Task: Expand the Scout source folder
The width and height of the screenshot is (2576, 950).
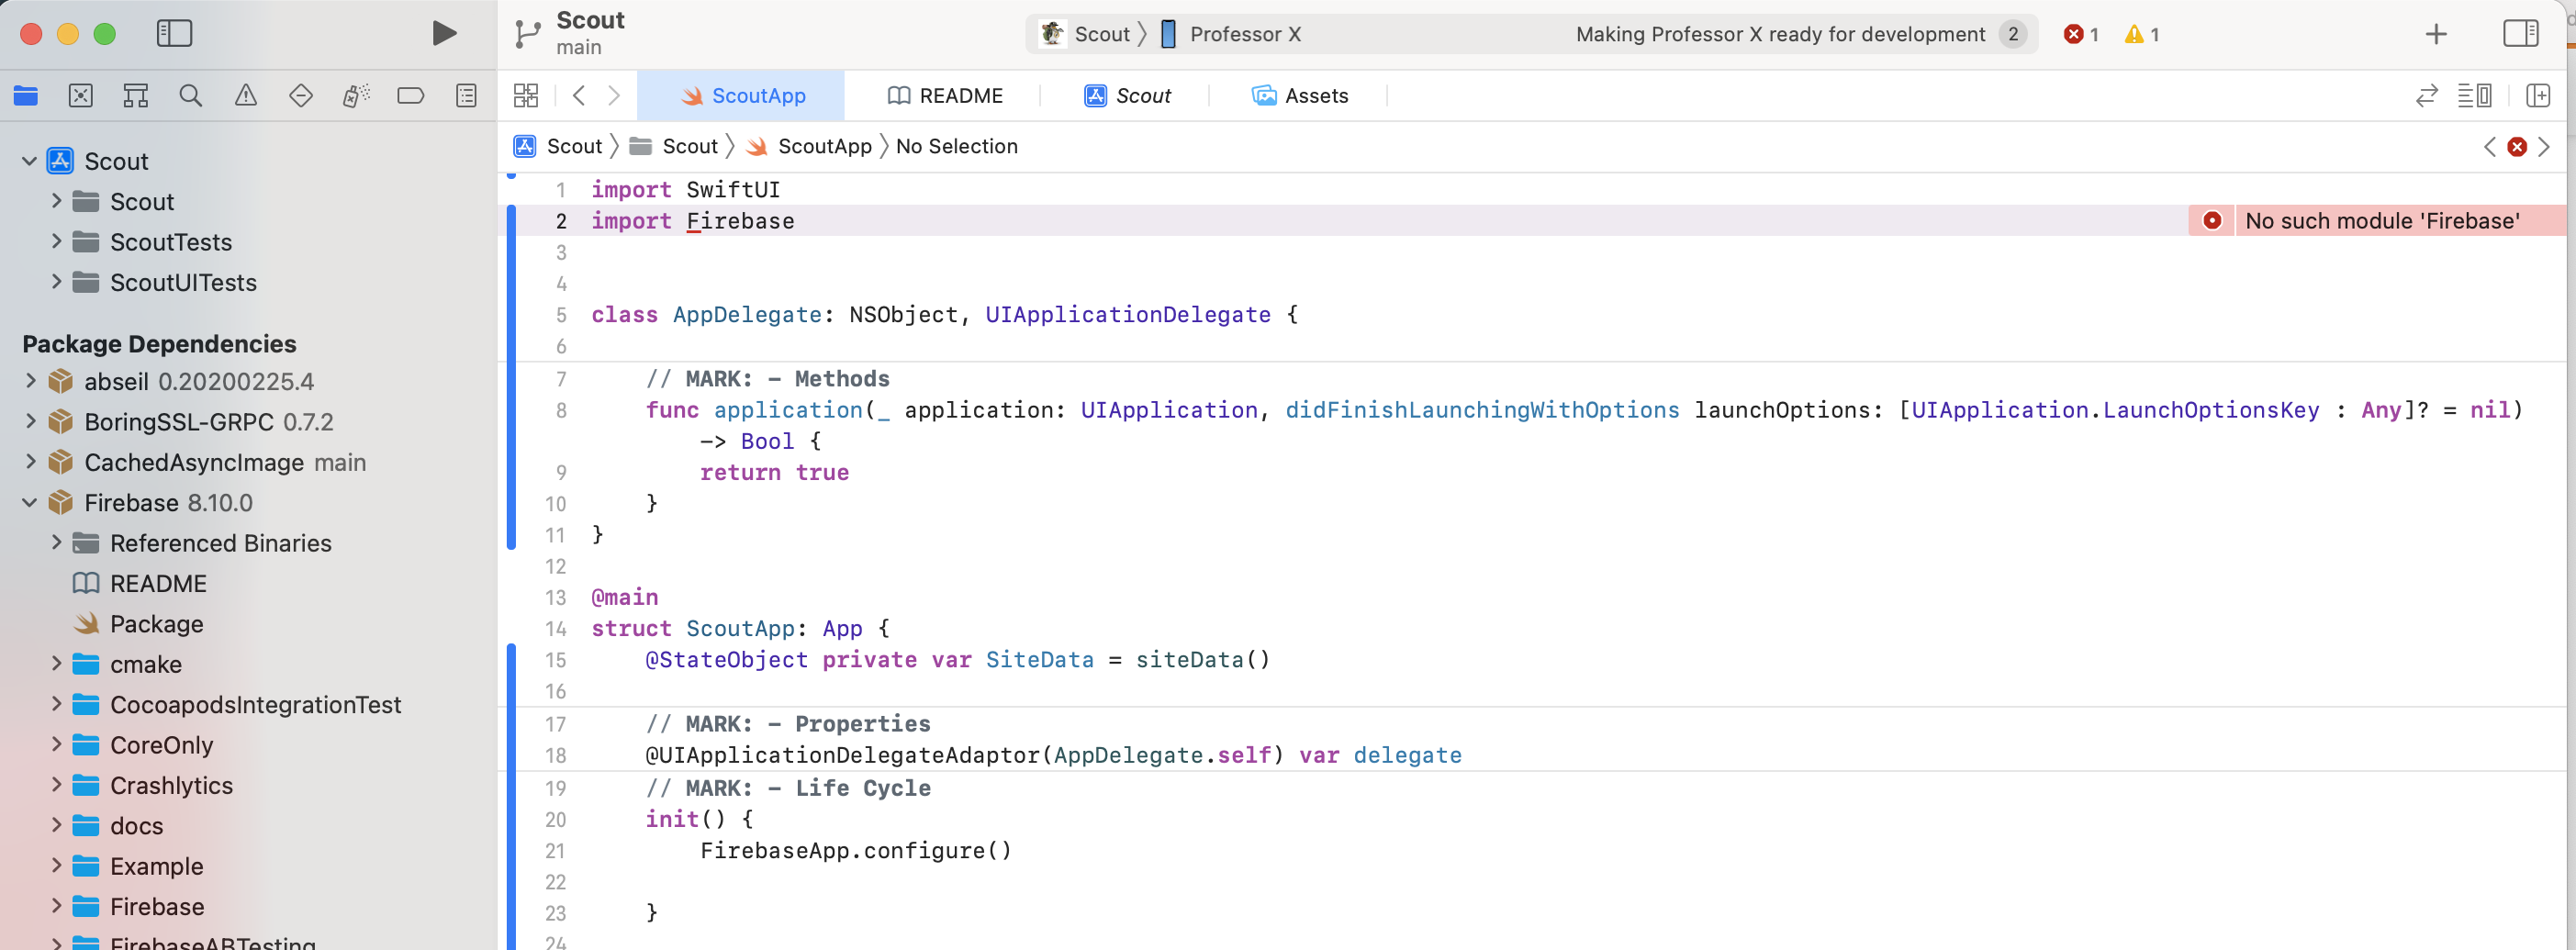Action: tap(56, 201)
